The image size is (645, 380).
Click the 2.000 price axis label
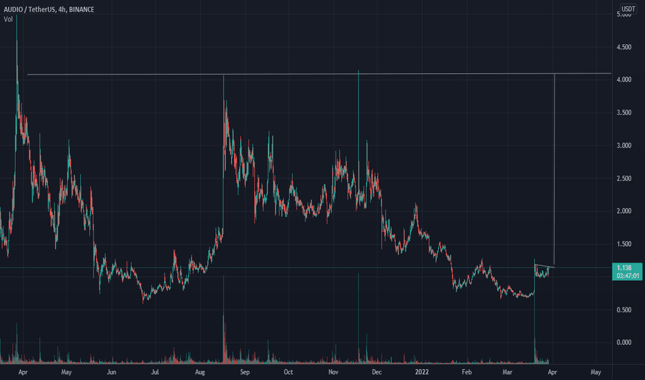coord(624,211)
